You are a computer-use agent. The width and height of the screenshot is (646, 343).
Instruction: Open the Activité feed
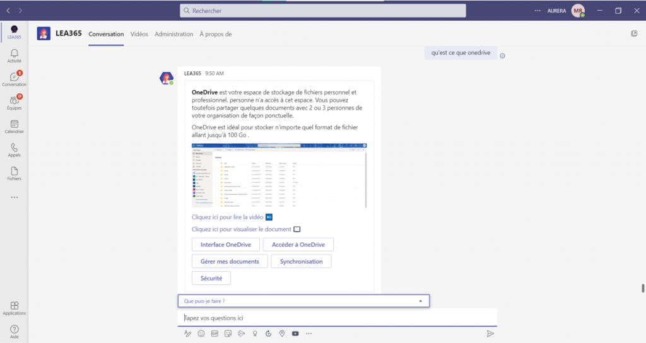click(14, 55)
